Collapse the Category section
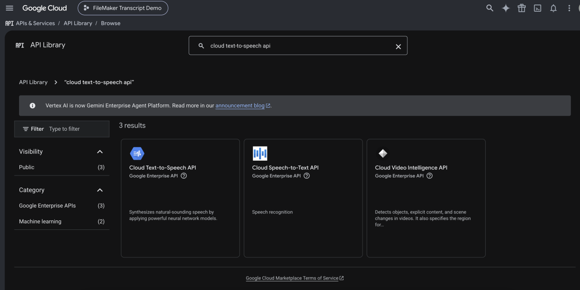Image resolution: width=580 pixels, height=290 pixels. click(100, 190)
